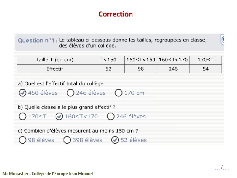Click the '150≤T<160' column header
Image resolution: width=237 pixels, height=178 pixels.
tap(141, 60)
